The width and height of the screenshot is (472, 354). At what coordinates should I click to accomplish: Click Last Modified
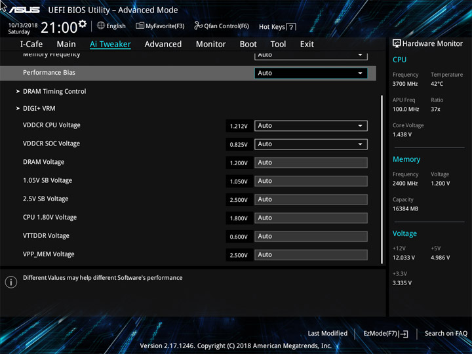[x=328, y=334]
